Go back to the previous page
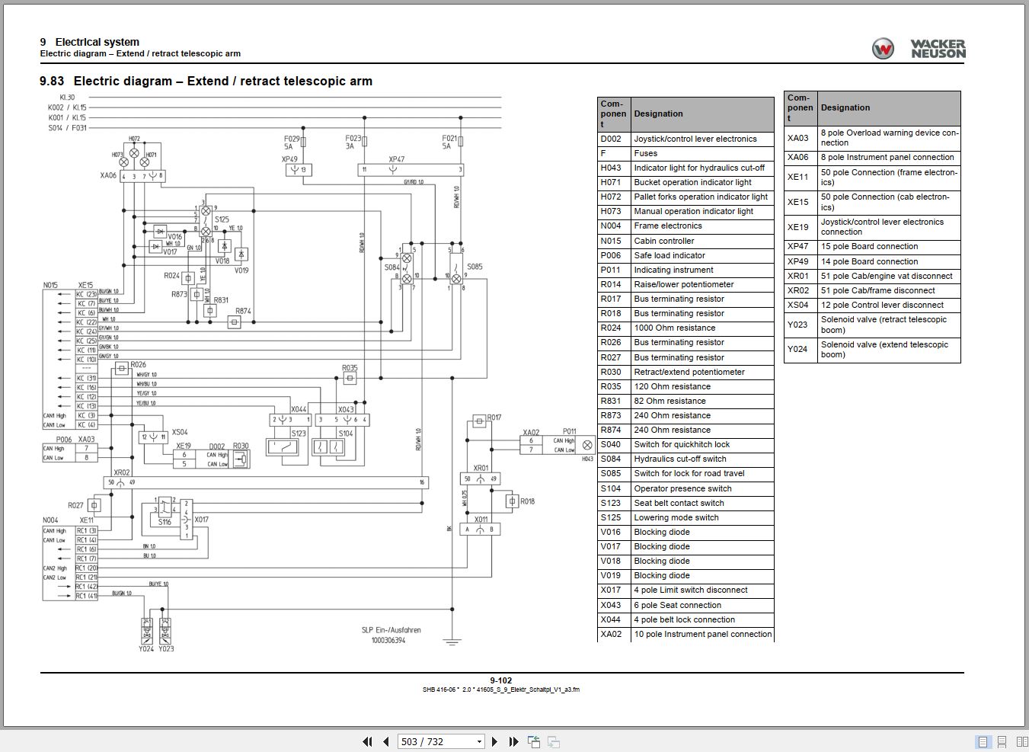The width and height of the screenshot is (1029, 752). [x=386, y=741]
